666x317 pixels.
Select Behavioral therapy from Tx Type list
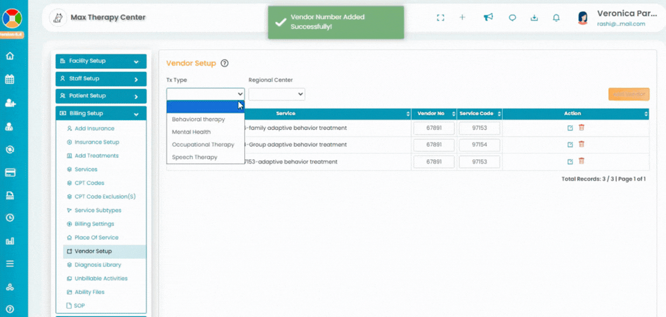(198, 119)
